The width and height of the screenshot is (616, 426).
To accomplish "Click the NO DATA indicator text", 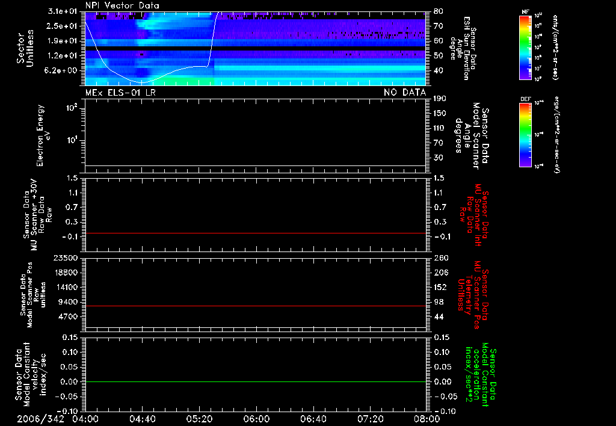I will pos(405,92).
